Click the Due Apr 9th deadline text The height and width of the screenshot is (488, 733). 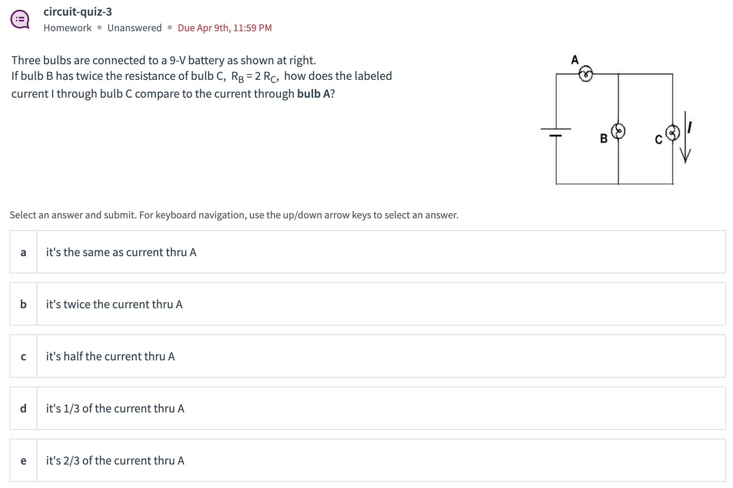(224, 28)
